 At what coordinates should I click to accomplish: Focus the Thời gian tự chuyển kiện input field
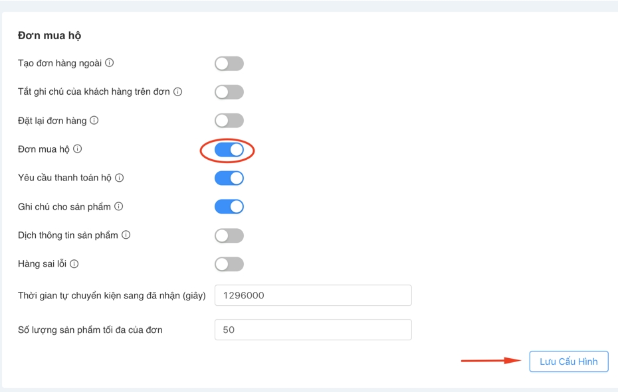click(x=313, y=296)
